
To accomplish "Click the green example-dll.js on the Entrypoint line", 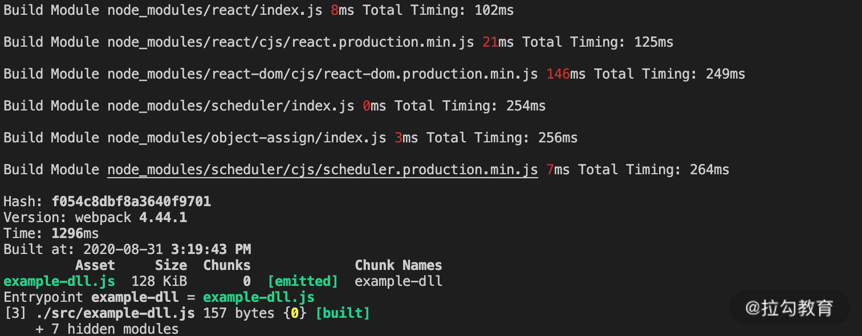I will coord(258,297).
